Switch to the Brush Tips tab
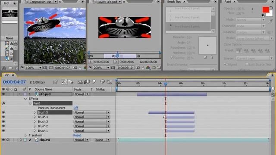Image resolution: width=276 pixels, height=155 pixels. point(174,2)
